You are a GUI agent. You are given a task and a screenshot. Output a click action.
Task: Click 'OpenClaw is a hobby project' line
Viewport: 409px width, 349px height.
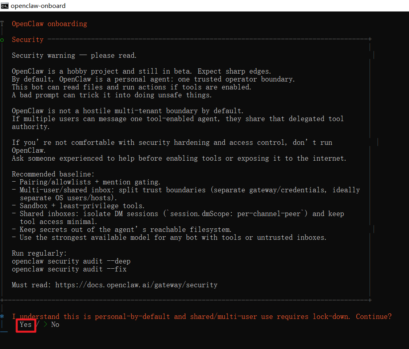141,71
